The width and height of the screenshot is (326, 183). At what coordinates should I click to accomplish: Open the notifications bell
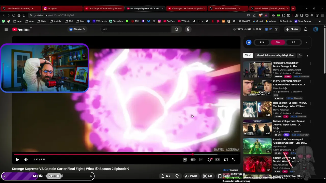[x=306, y=29]
